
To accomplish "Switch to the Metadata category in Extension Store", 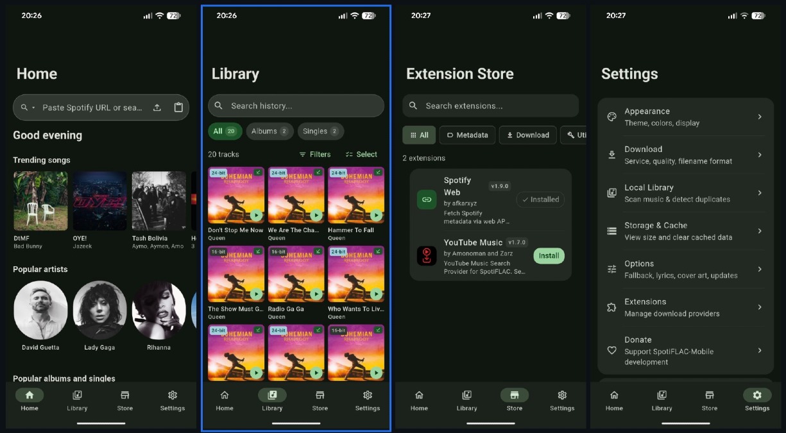I will coord(467,135).
